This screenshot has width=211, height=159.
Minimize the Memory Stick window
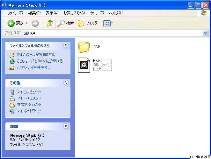pos(191,5)
